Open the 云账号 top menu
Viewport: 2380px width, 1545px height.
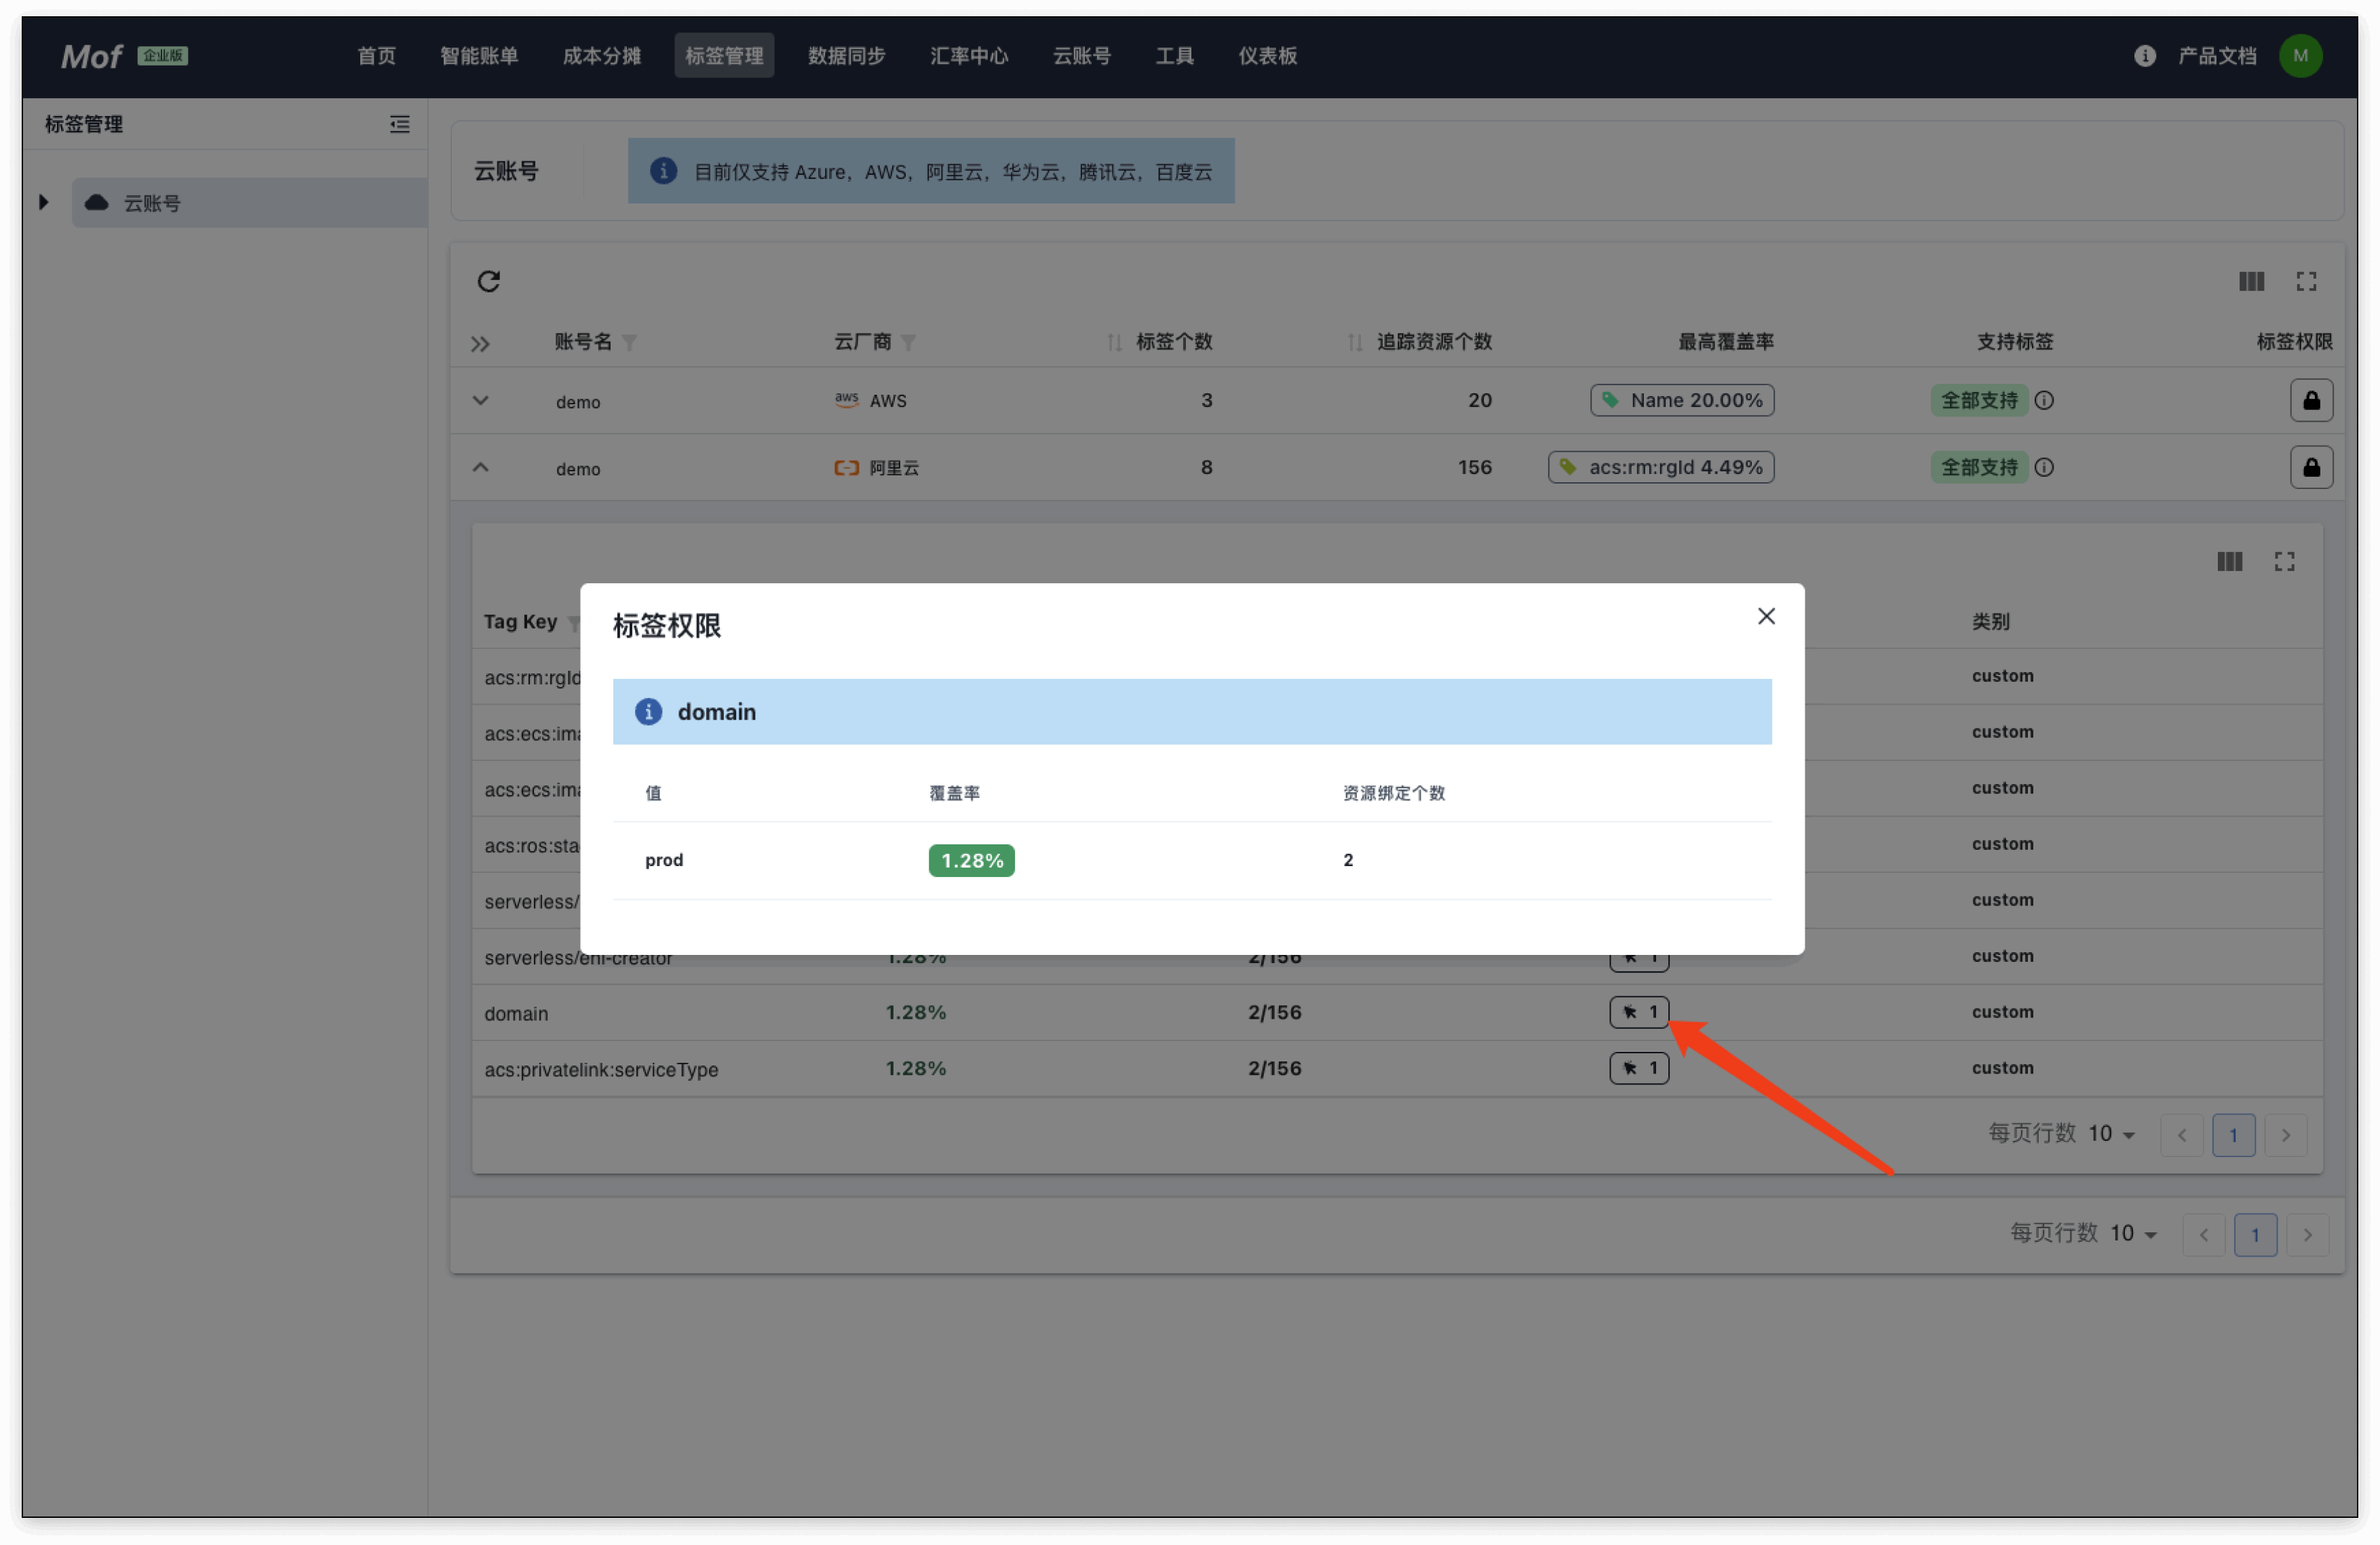pos(1081,56)
